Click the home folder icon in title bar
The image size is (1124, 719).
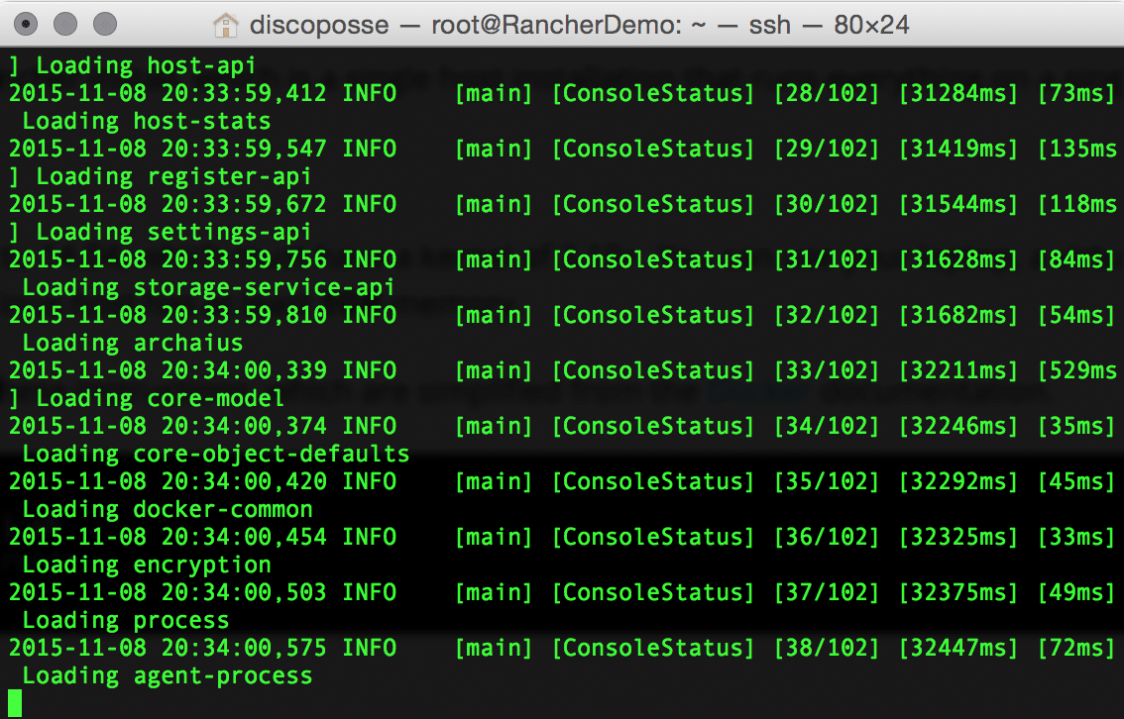click(226, 24)
